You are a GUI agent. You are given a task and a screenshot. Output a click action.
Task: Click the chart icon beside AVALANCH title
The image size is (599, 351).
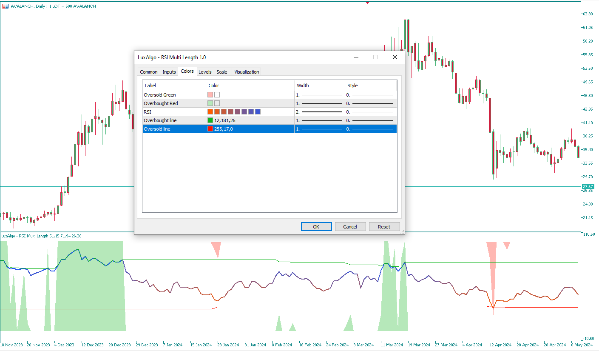5,6
